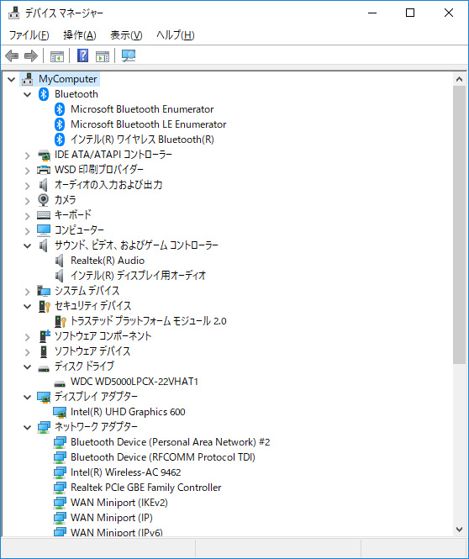Click the vertical scrollbar thumb

point(460,225)
